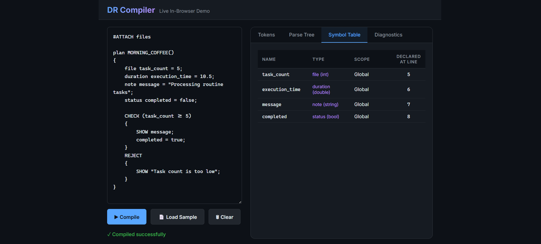Click declared line 7 cell

(x=408, y=104)
